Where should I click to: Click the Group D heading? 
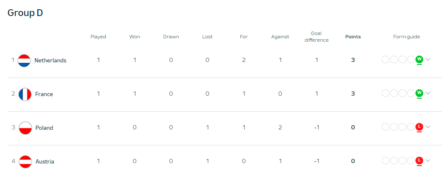25,13
